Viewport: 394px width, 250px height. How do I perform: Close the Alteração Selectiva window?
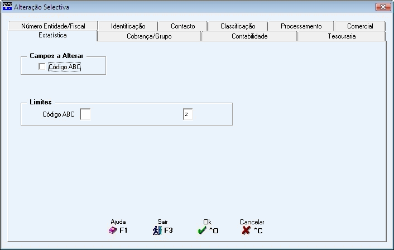pyautogui.click(x=383, y=7)
